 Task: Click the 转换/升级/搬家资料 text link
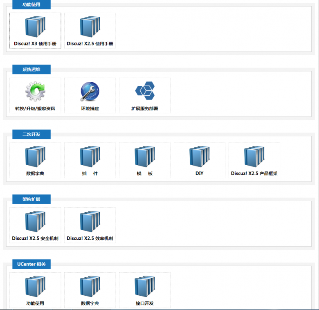pos(35,108)
